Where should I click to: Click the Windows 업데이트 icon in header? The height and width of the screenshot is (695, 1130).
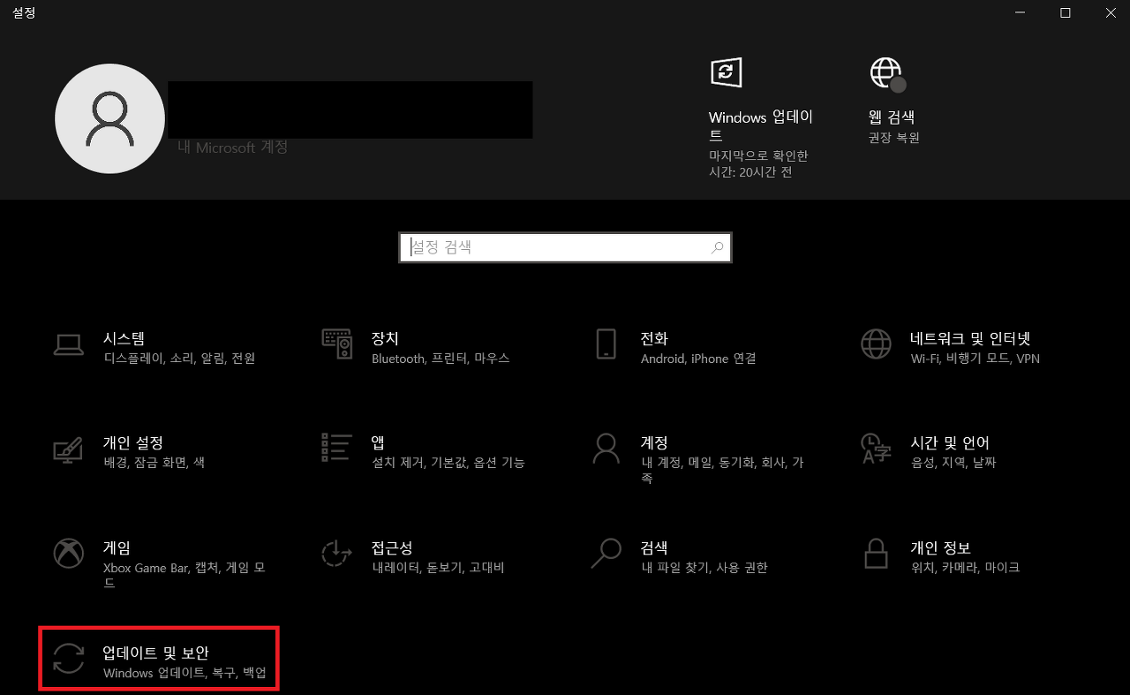(726, 72)
